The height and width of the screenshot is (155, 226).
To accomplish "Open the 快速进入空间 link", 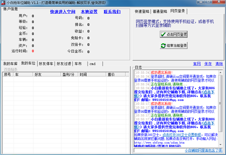I will (x=63, y=12).
